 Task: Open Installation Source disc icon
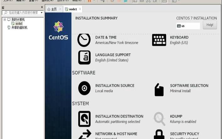pyautogui.click(x=84, y=88)
